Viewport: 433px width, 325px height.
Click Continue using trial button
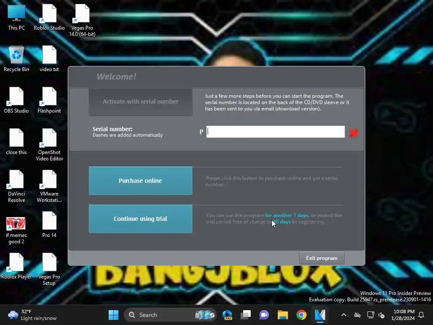click(x=140, y=219)
